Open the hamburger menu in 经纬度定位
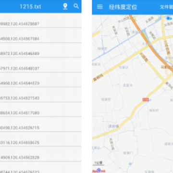173x173 pixels. pyautogui.click(x=100, y=7)
